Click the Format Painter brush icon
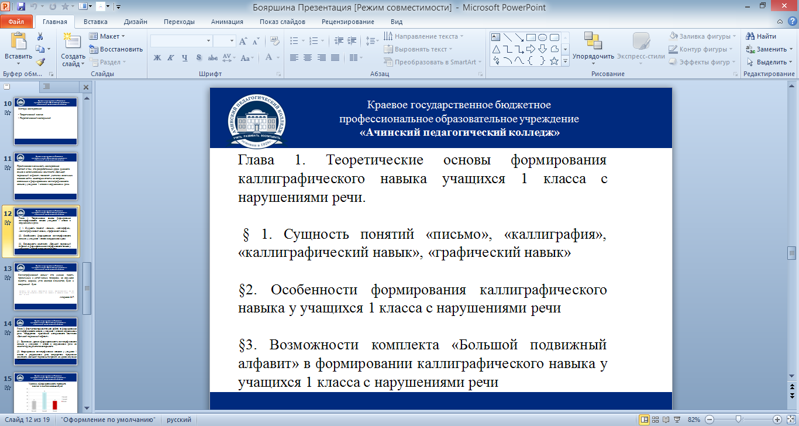The width and height of the screenshot is (799, 426). click(x=40, y=61)
